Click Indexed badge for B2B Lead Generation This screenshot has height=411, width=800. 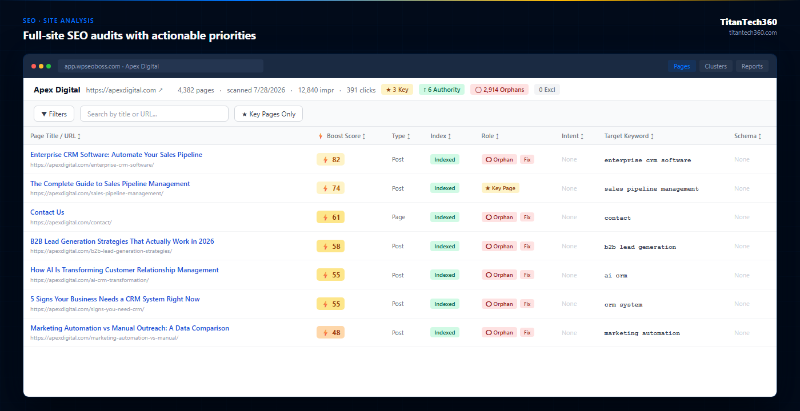(445, 246)
